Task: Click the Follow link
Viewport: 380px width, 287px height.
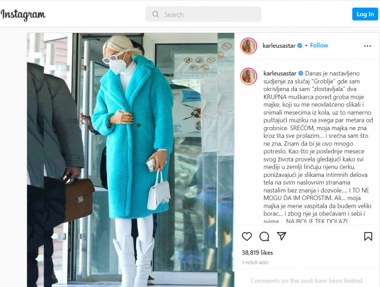Action: point(319,45)
